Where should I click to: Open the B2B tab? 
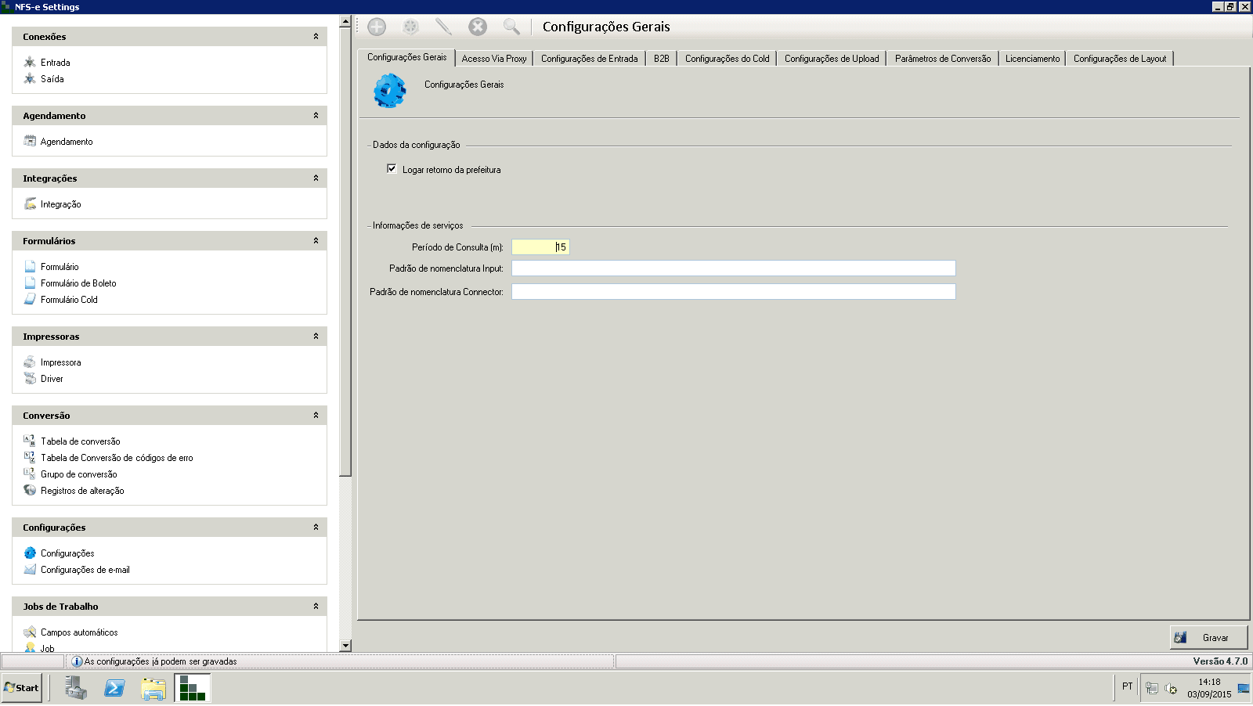click(662, 59)
